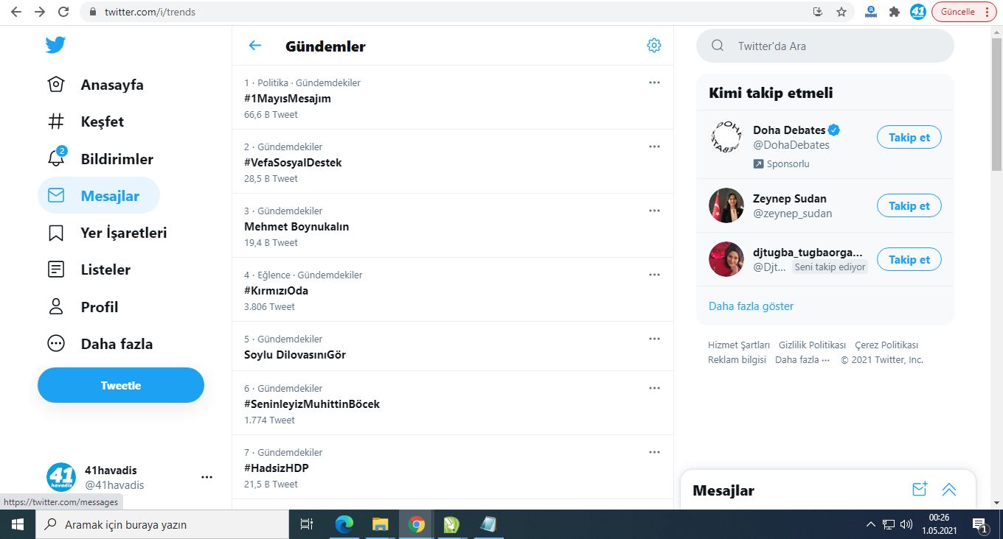Follow Zeynep Sudan with Takip et

(909, 206)
